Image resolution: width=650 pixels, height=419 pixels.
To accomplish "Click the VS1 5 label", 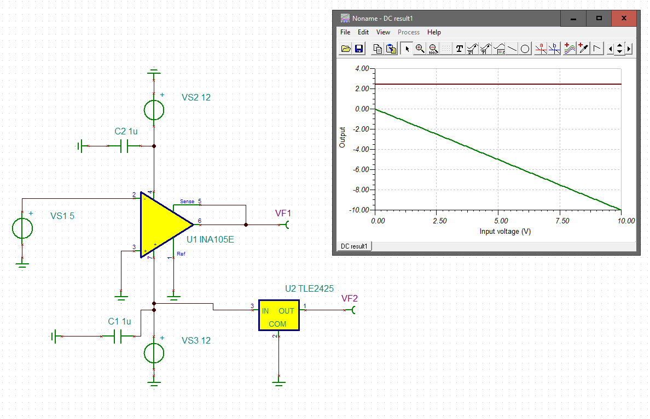I will point(62,216).
